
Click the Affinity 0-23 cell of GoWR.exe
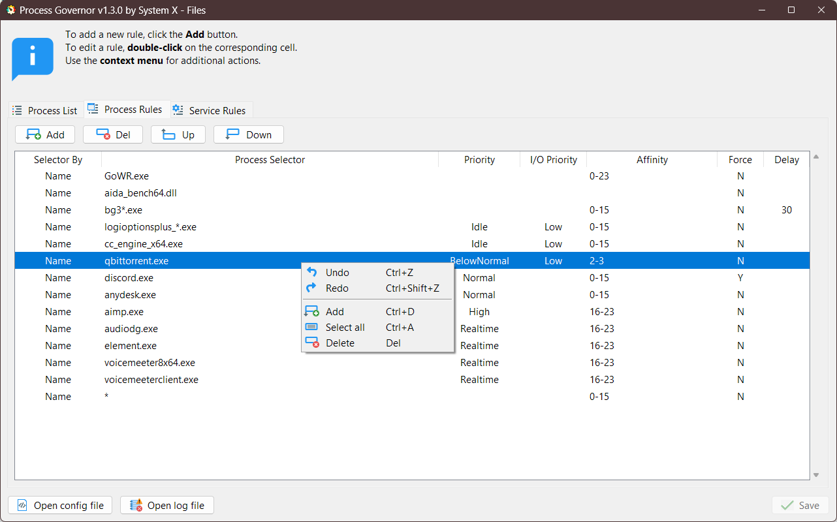599,176
